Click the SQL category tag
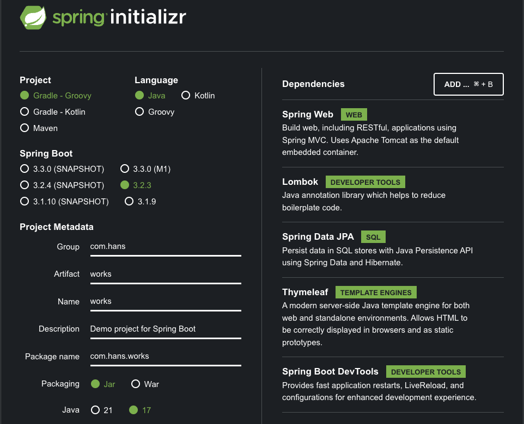 point(373,237)
